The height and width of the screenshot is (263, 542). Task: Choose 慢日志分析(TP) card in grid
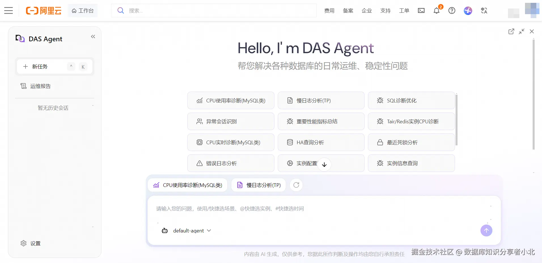tap(321, 100)
